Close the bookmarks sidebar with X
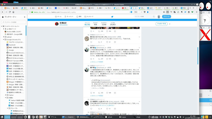The image size is (212, 119). [25, 17]
